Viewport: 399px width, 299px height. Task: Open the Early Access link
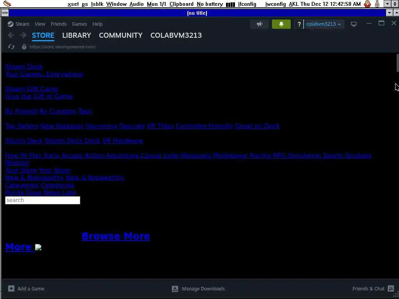pyautogui.click(x=63, y=155)
